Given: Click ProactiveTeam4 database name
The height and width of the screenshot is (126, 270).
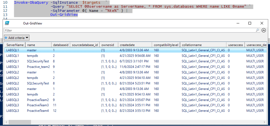Looking at the screenshot, I should [38, 111].
